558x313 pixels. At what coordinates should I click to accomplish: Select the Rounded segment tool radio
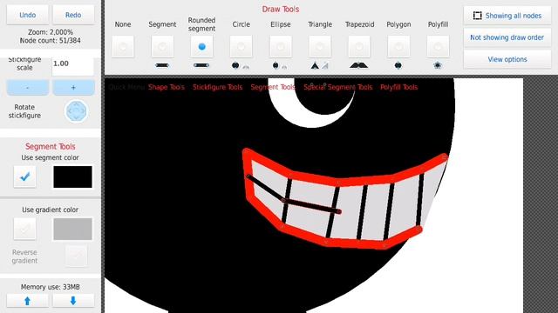coord(201,46)
